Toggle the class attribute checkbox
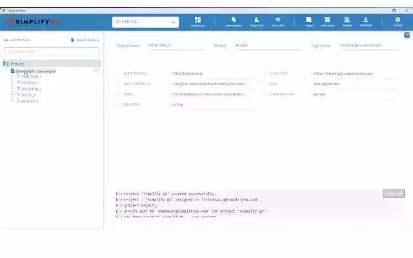This screenshot has height=258, width=413. pyautogui.click(x=265, y=83)
